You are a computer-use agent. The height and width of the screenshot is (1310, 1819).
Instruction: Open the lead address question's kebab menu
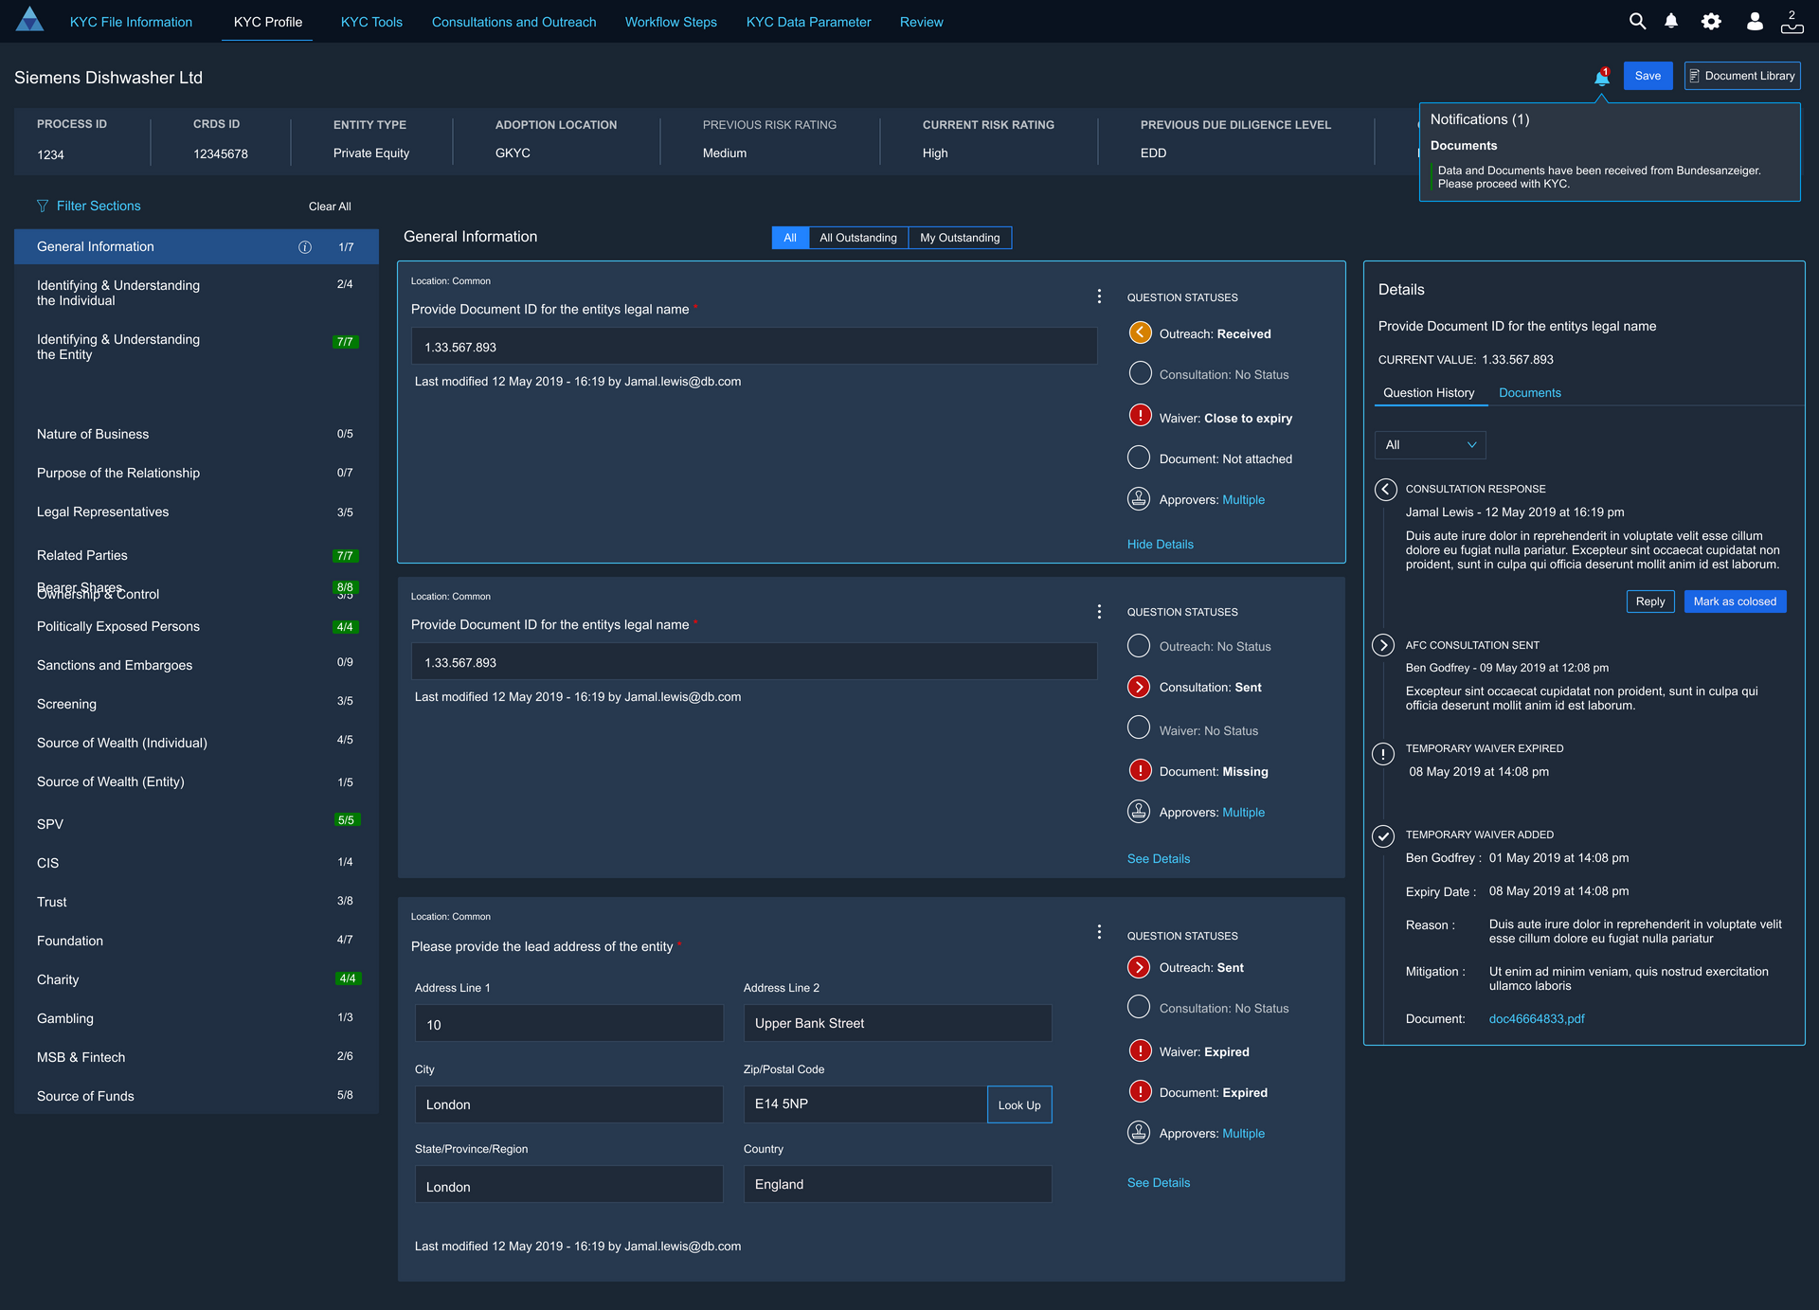click(1099, 932)
